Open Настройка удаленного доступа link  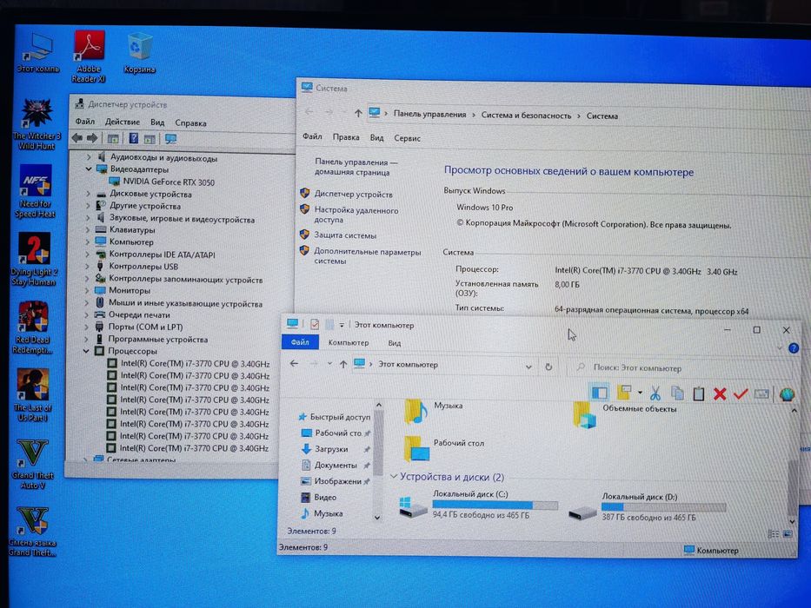(x=356, y=215)
